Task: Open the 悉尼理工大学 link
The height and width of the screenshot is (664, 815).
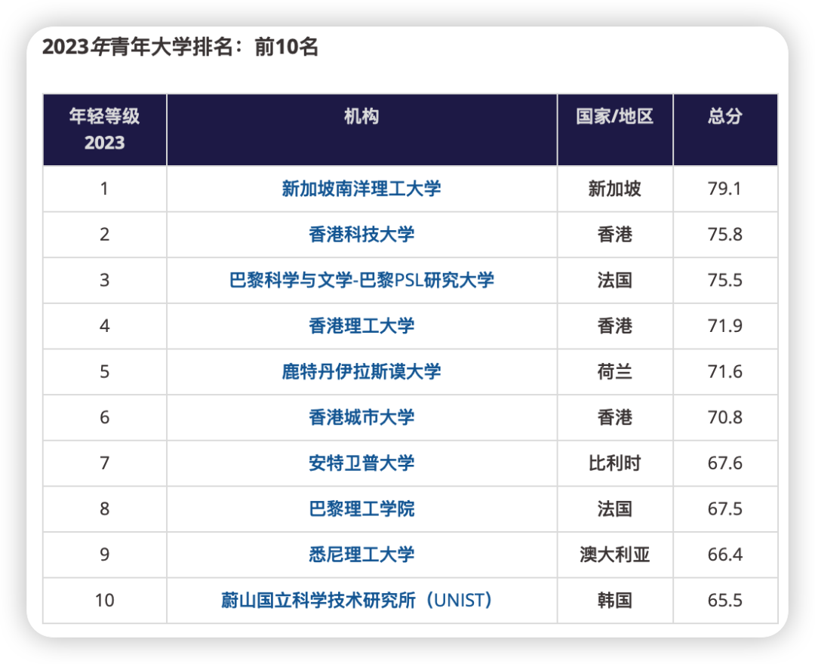Action: tap(361, 555)
